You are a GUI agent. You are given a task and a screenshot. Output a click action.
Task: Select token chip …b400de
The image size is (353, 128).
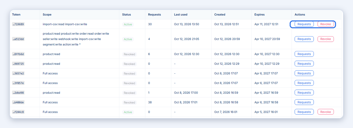(18, 102)
